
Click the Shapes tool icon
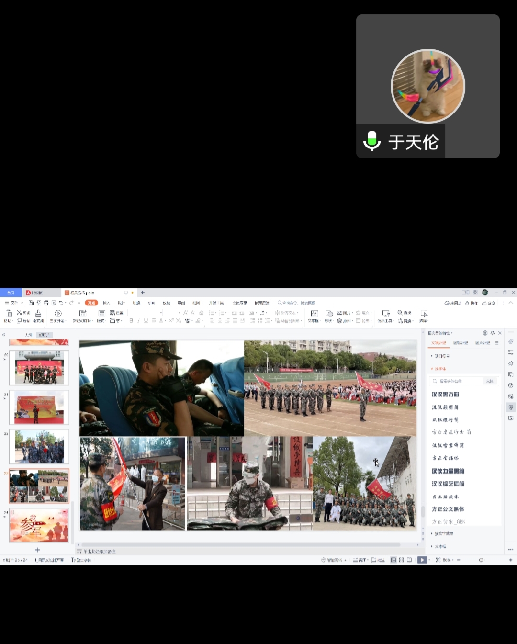329,313
